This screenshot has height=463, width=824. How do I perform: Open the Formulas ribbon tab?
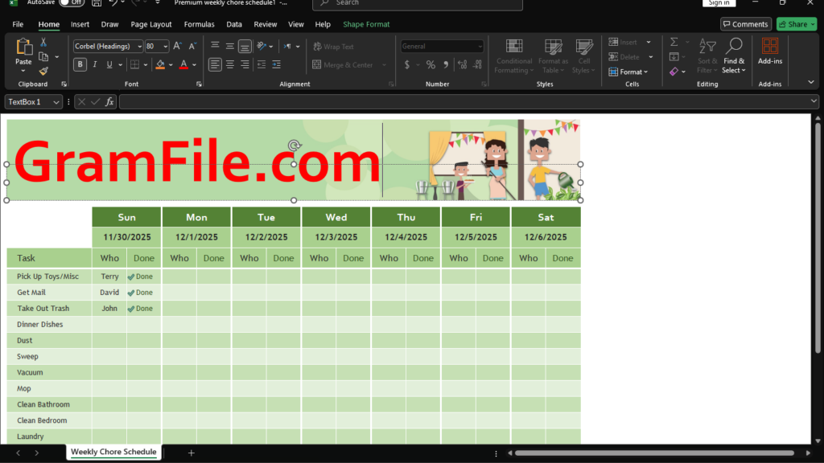click(x=199, y=24)
